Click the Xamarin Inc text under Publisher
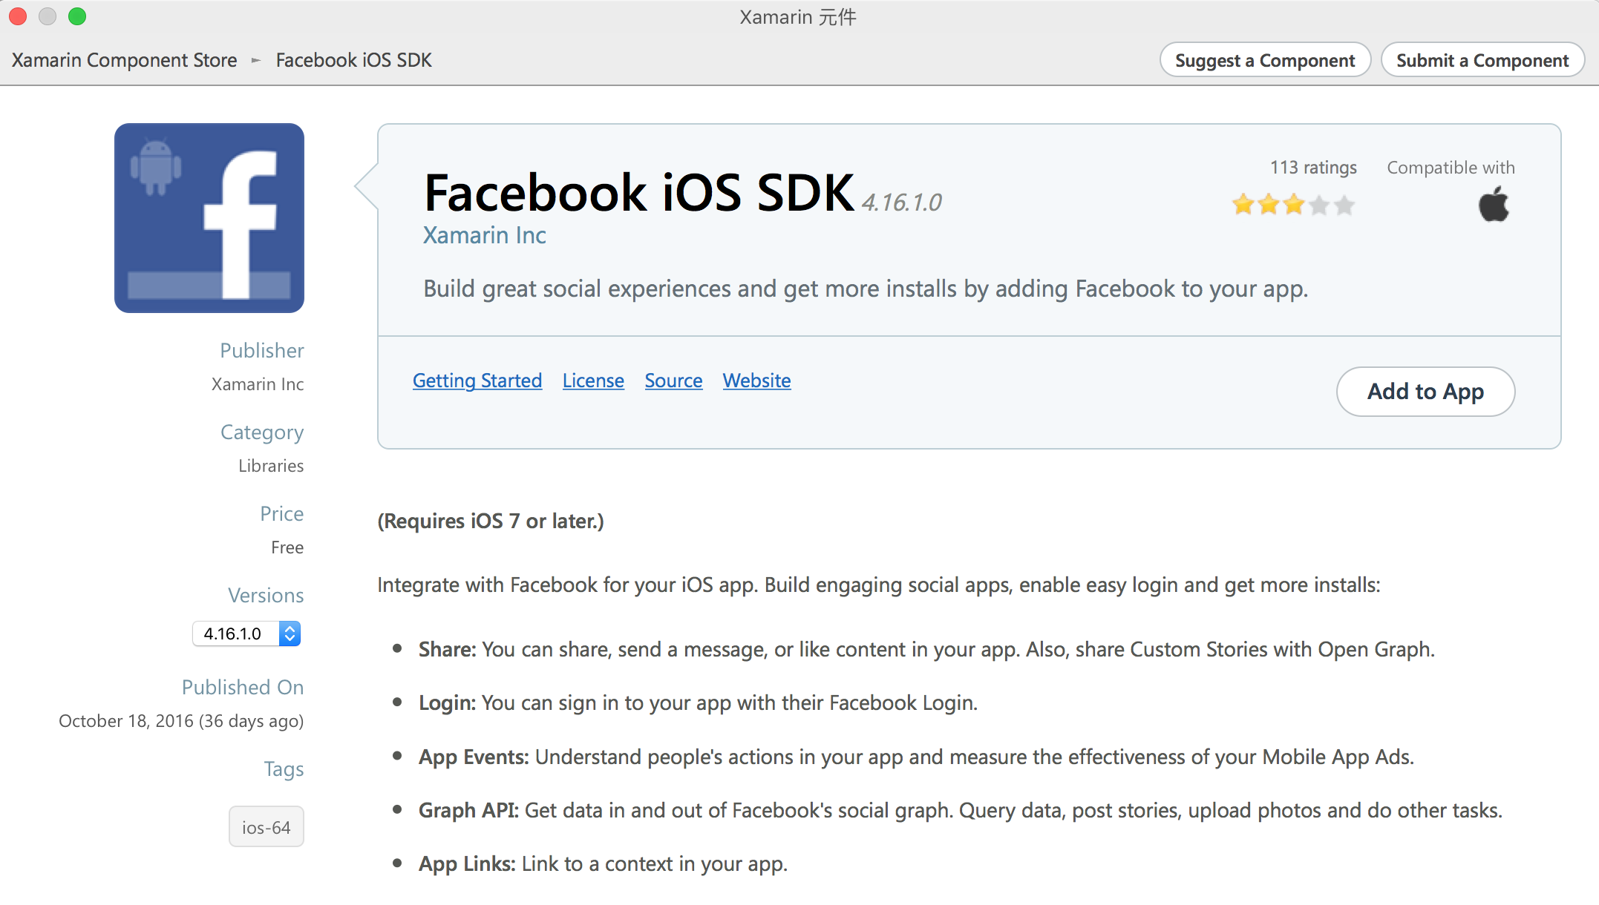Viewport: 1599px width, 905px height. click(258, 384)
